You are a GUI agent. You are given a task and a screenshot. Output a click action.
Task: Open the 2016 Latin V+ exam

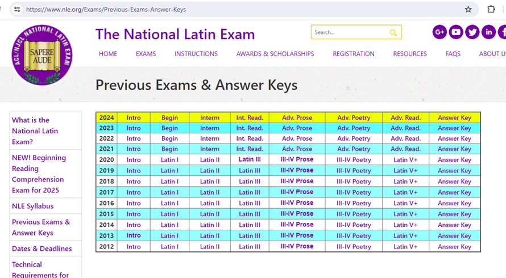[x=405, y=203]
